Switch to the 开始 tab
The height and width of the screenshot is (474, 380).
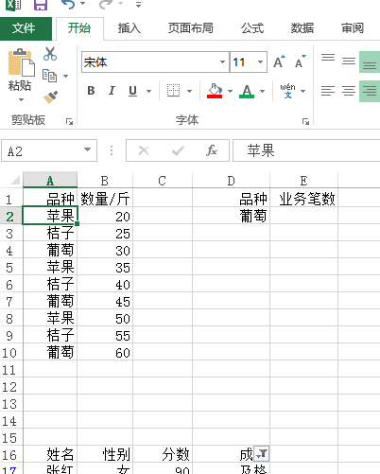click(79, 28)
